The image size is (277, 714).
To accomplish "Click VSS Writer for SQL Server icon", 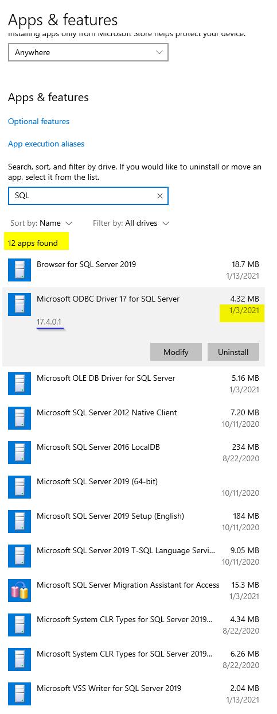I will click(x=19, y=694).
